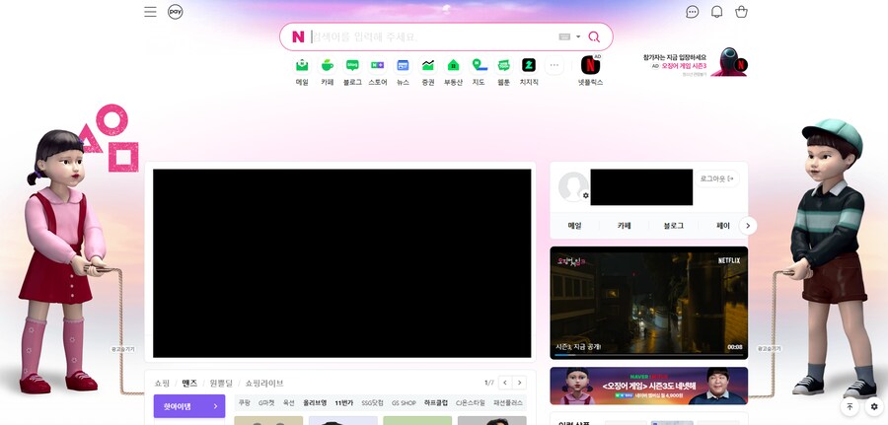This screenshot has height=425, width=888.
Task: Expand the search history dropdown arrow
Action: point(578,36)
